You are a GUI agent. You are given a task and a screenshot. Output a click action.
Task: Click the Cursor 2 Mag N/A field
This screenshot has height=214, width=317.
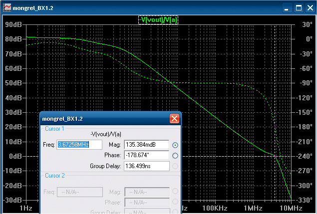point(147,192)
